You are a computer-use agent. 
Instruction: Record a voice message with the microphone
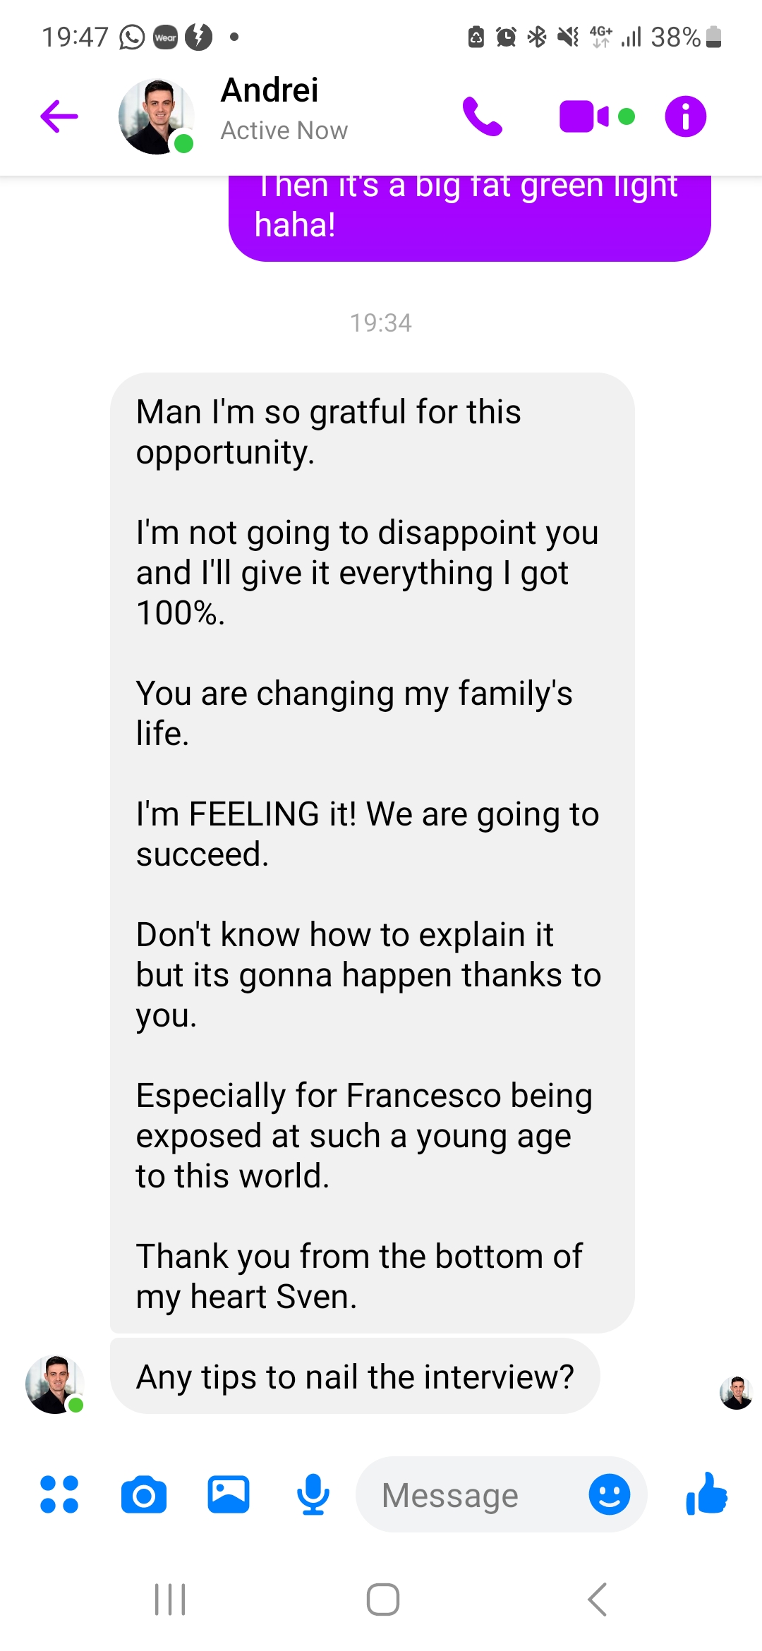[x=313, y=1494]
